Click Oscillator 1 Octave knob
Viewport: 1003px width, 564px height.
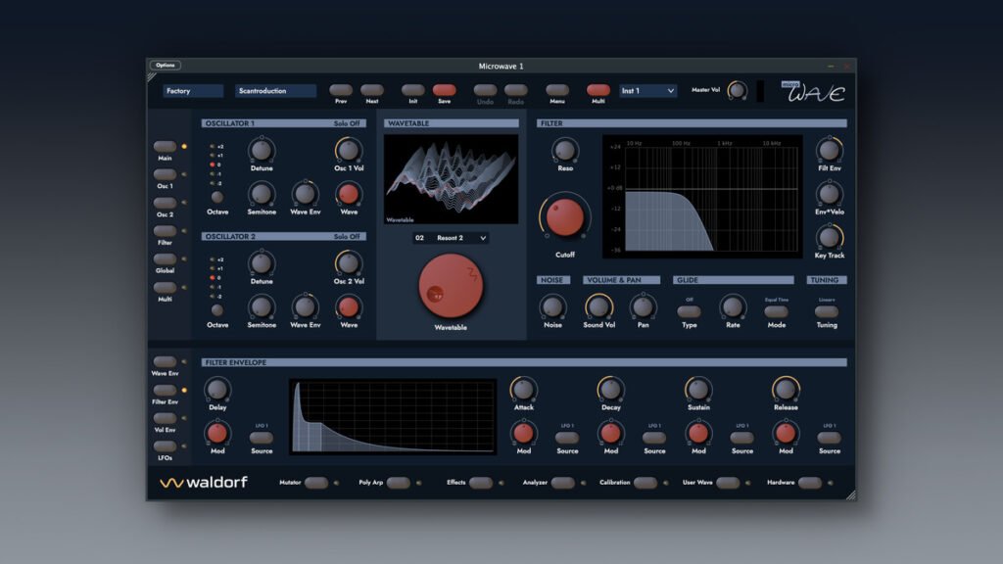tap(217, 197)
